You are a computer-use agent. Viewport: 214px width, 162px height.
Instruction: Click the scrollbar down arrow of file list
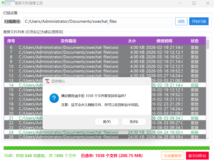click(x=208, y=138)
